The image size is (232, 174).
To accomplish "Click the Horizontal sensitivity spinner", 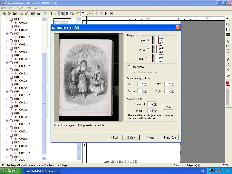I will 155,104.
